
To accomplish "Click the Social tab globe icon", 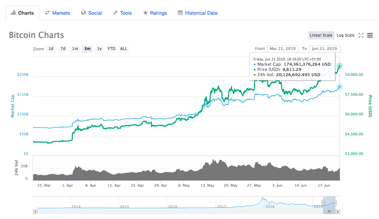I will 83,12.
